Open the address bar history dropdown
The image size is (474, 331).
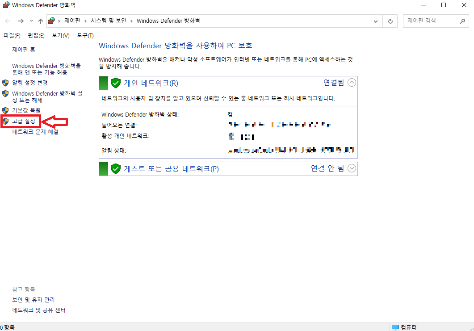[x=375, y=21]
